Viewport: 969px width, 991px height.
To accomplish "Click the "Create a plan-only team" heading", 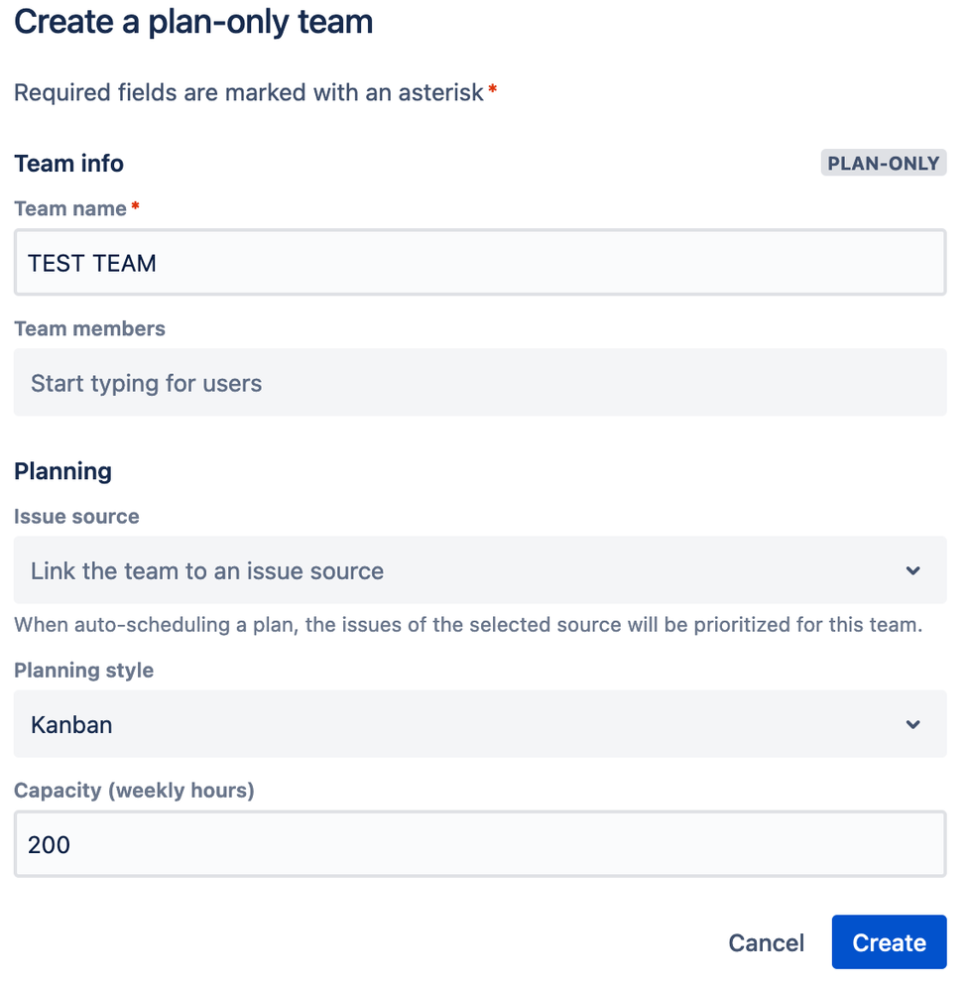I will (193, 22).
